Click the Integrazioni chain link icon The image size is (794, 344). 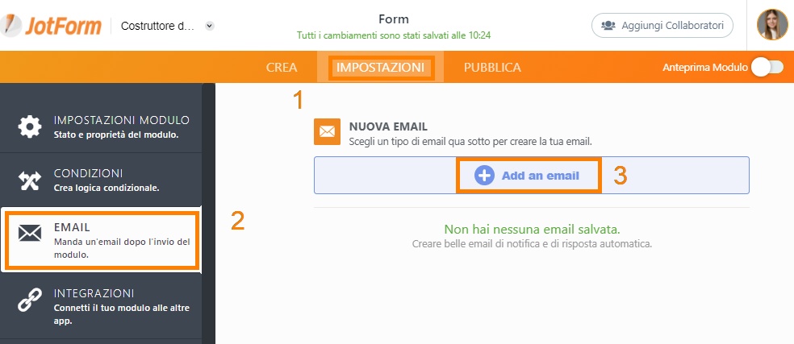pyautogui.click(x=30, y=298)
